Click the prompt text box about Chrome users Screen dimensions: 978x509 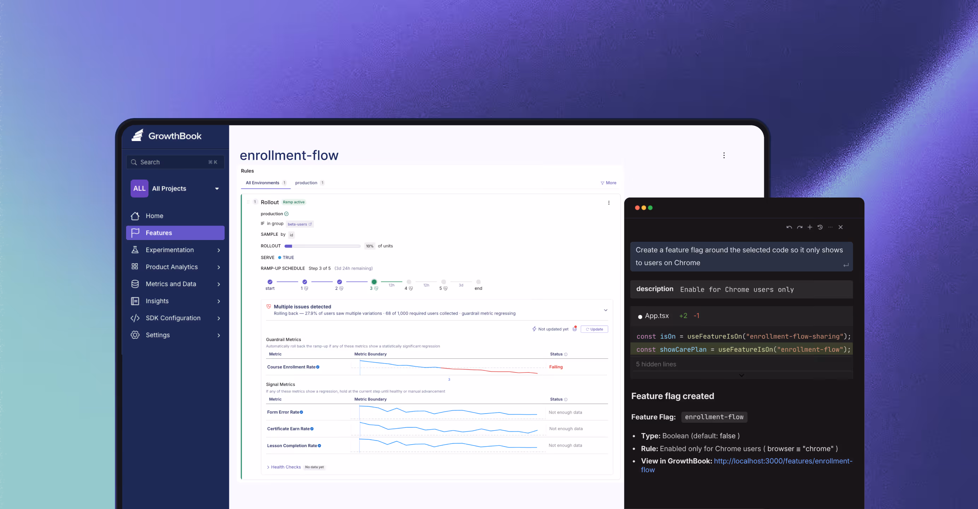tap(741, 256)
